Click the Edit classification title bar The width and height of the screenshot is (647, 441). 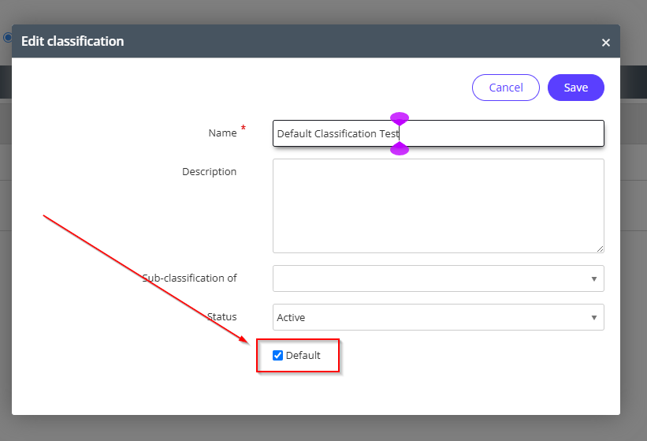(236, 41)
